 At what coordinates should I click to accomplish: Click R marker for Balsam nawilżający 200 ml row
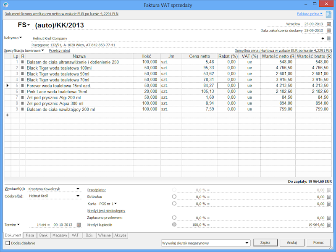tap(23, 109)
